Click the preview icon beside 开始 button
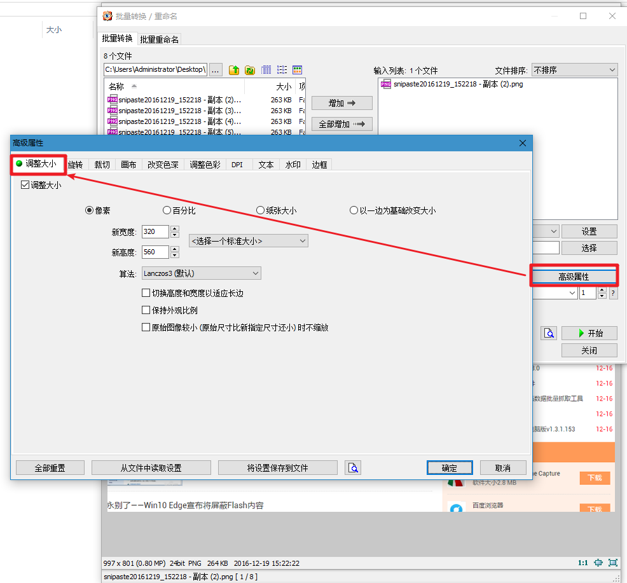This screenshot has height=583, width=627. (x=549, y=333)
